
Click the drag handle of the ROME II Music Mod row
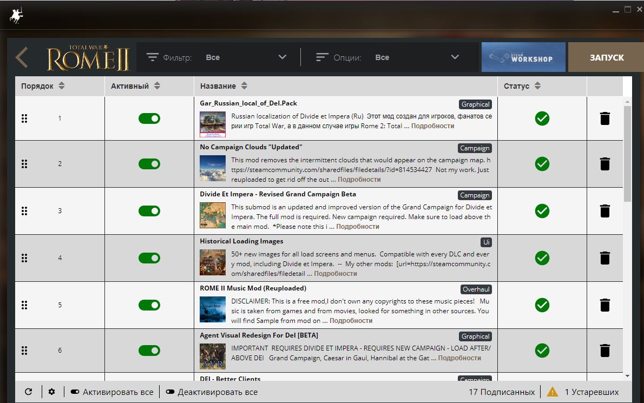click(x=24, y=305)
